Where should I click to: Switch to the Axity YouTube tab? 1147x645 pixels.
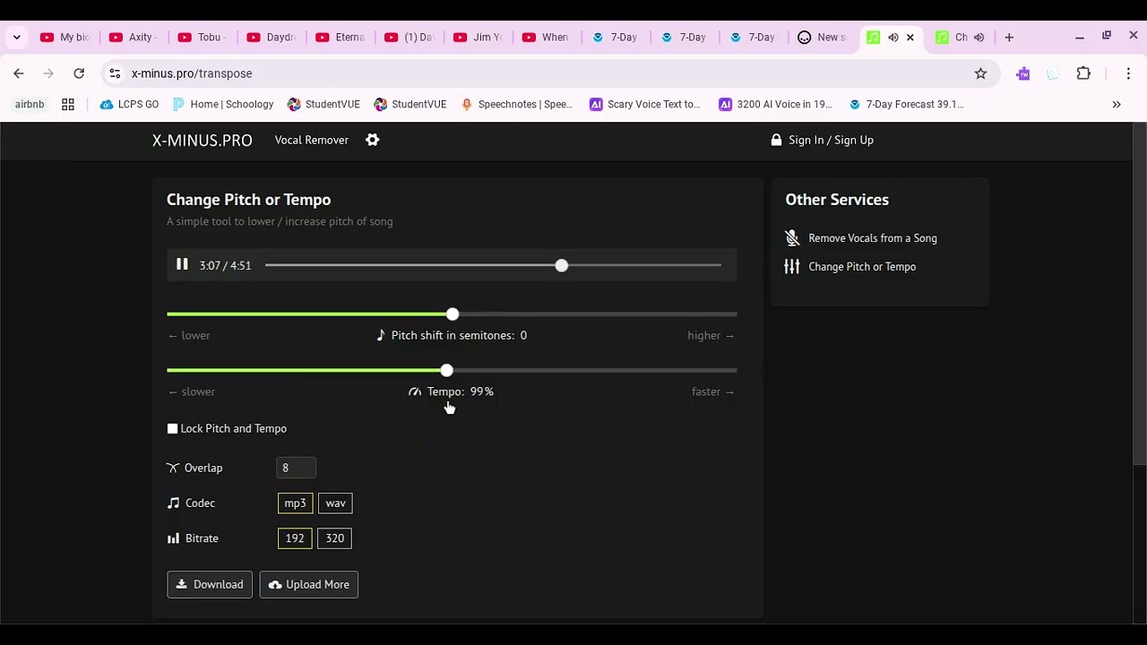(134, 37)
